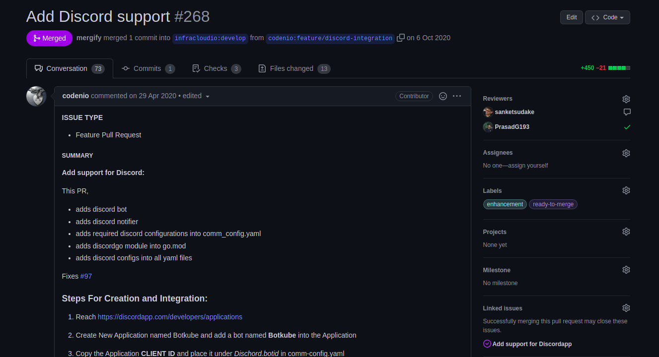Screen dimensions: 659x357
Task: Open Linked issues settings gear
Action: click(x=626, y=308)
